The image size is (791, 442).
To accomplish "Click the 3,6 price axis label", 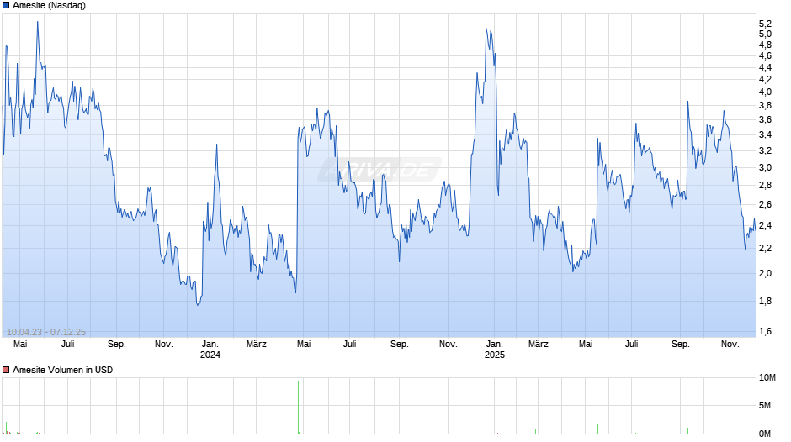I will tap(765, 120).
